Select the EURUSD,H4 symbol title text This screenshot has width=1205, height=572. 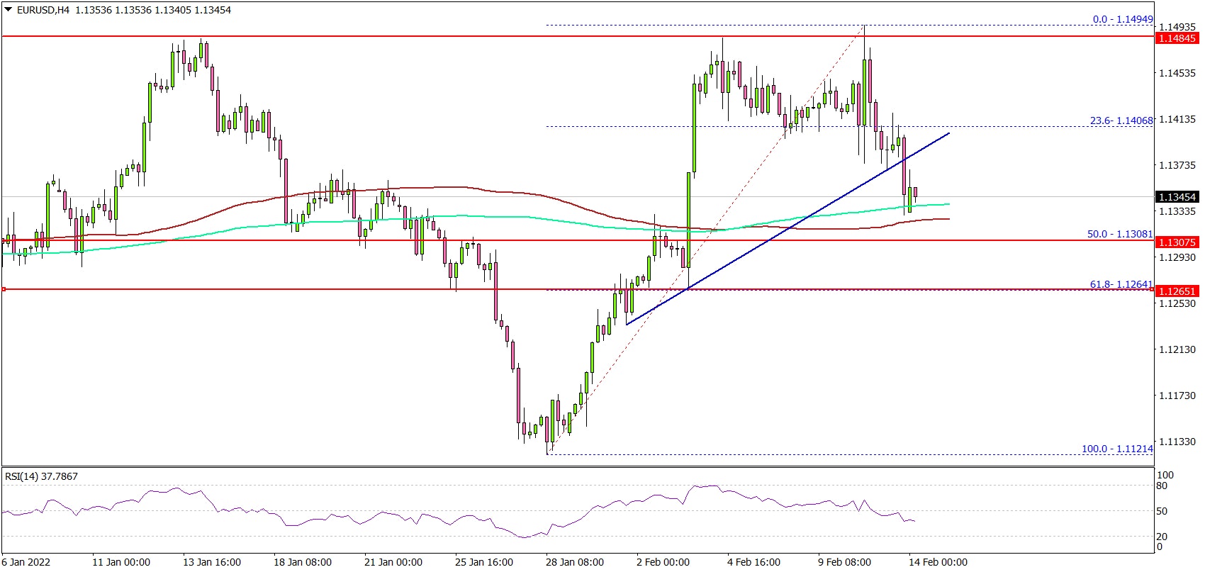[x=43, y=10]
